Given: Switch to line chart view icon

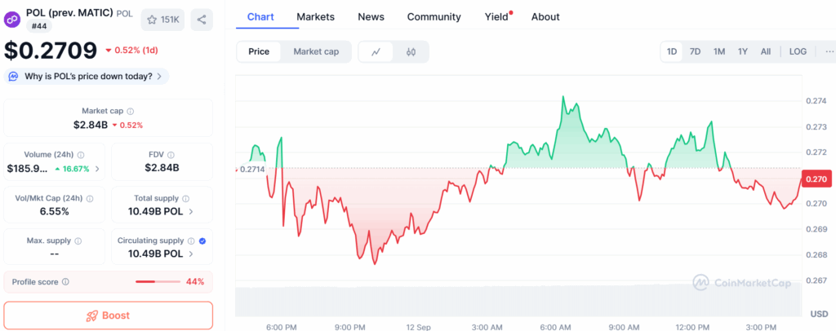Looking at the screenshot, I should 376,51.
